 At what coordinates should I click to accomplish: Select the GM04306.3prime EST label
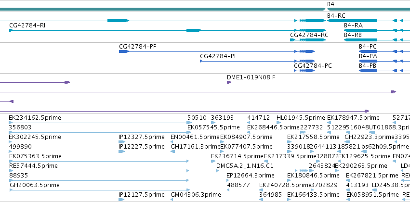click(x=196, y=195)
